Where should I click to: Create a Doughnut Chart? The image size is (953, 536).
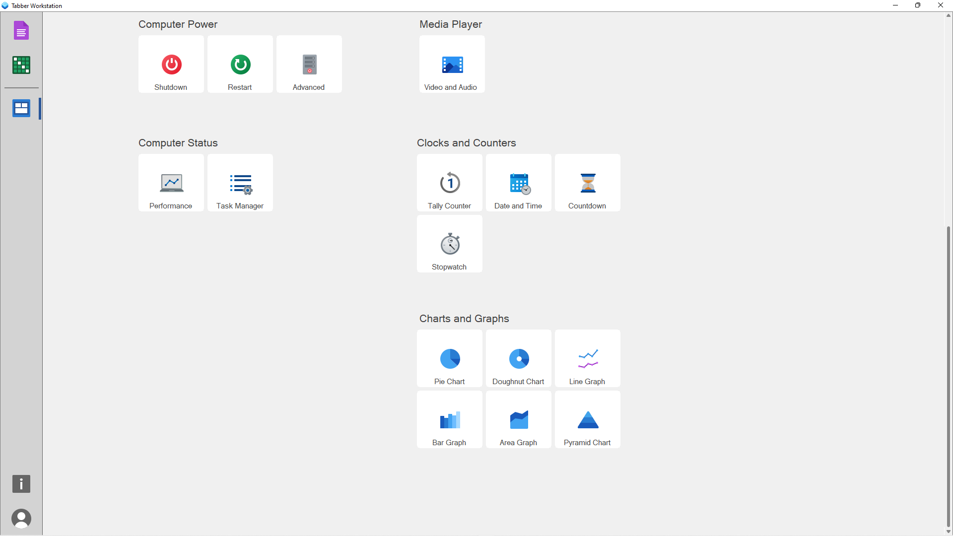click(x=518, y=358)
